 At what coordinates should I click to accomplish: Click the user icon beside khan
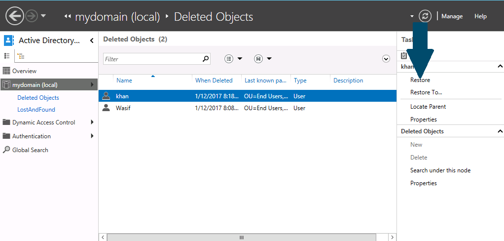point(106,96)
